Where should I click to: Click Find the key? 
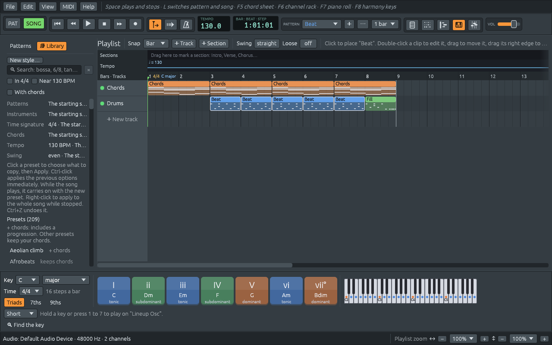(x=26, y=325)
